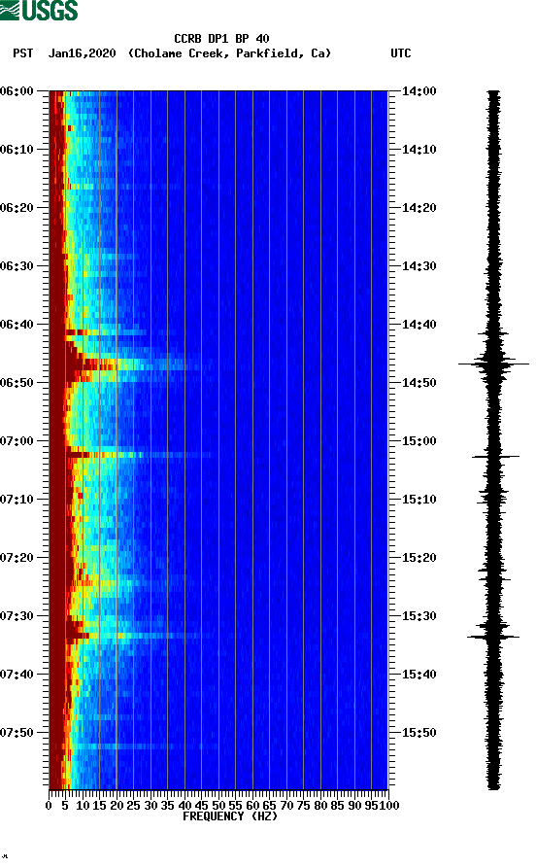Click the '07:30' PST time label
This screenshot has width=536, height=867.
coord(17,616)
